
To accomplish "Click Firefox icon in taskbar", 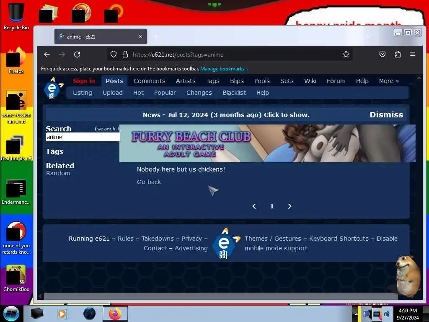I will 115,314.
